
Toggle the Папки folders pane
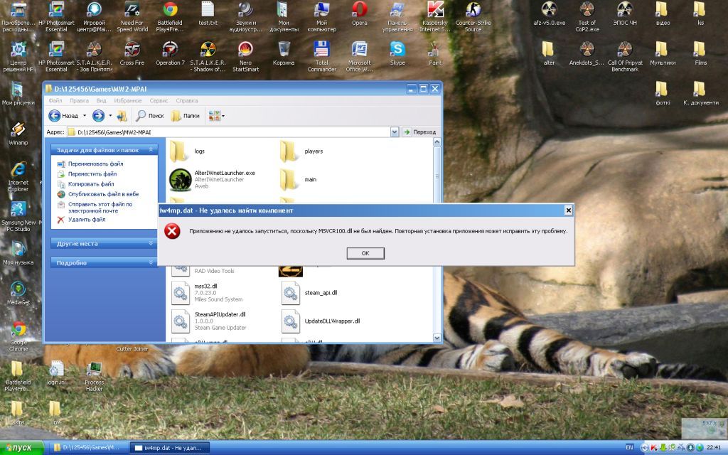[186, 116]
